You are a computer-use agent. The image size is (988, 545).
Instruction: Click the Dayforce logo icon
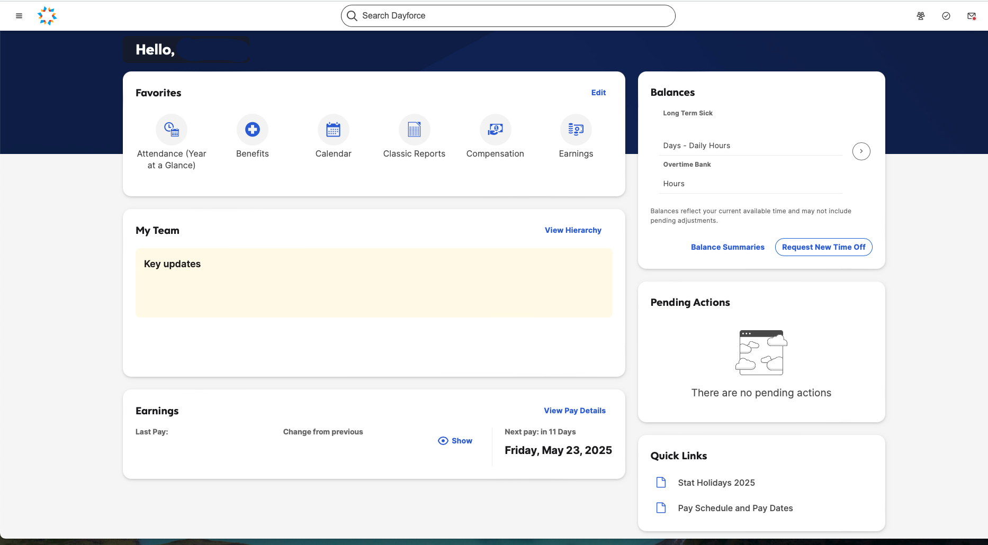click(47, 16)
